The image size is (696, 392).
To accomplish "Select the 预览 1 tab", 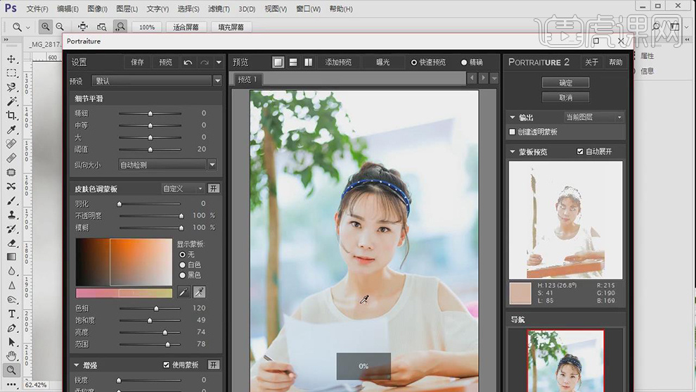I will 247,80.
